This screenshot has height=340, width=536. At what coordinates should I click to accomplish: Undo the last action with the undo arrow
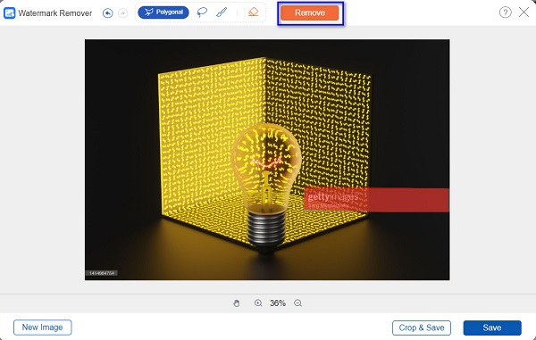(x=108, y=13)
